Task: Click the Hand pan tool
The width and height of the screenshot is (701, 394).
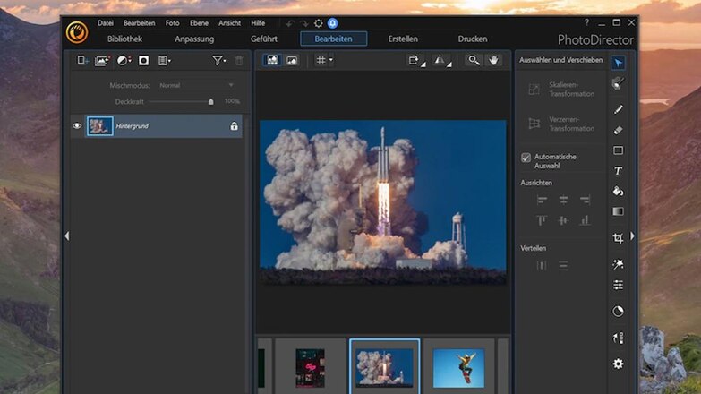Action: click(494, 60)
